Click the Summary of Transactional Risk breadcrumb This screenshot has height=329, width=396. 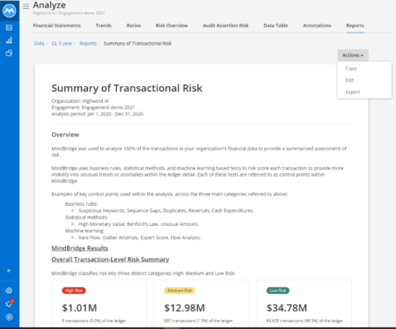137,43
